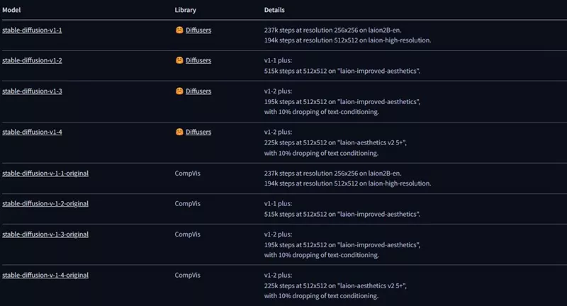The width and height of the screenshot is (567, 306).
Task: Open the stable-diffusion-v-1-4-original link
Action: point(45,274)
